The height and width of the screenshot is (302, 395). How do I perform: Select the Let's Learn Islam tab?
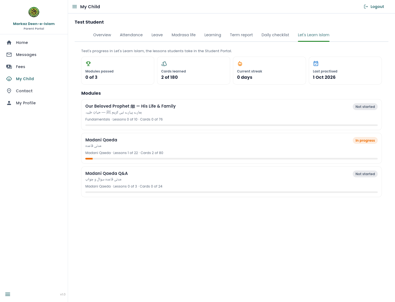coord(314,35)
